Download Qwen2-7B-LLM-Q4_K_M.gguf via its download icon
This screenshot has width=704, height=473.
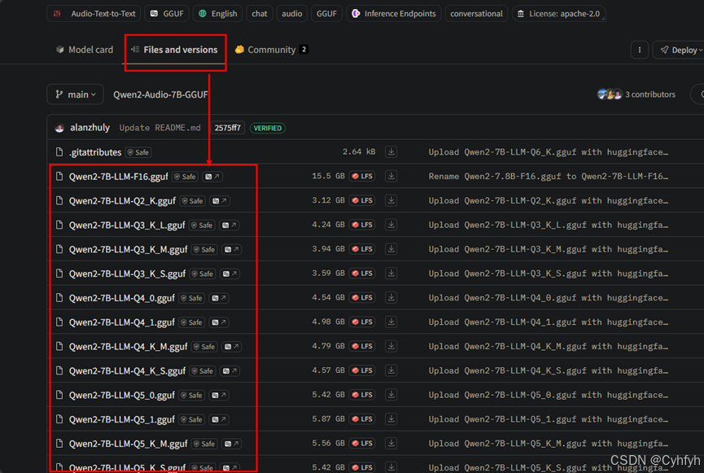click(391, 346)
